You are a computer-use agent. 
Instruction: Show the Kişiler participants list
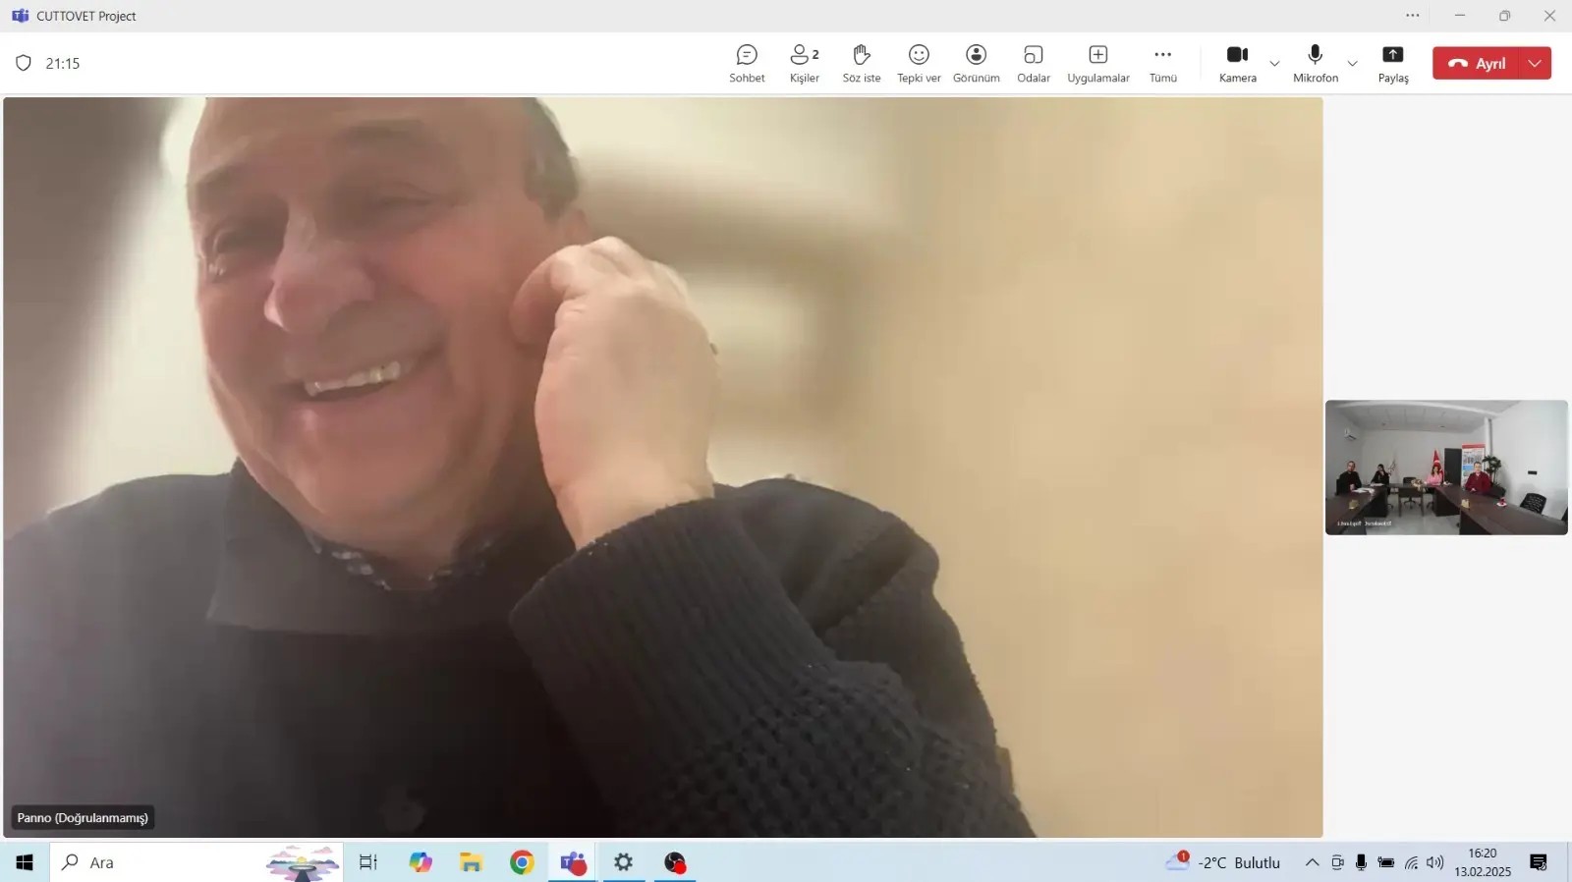[x=804, y=63]
